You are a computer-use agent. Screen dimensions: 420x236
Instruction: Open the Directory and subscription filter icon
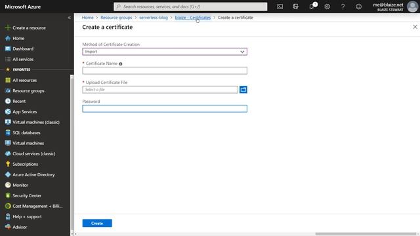[x=296, y=7]
